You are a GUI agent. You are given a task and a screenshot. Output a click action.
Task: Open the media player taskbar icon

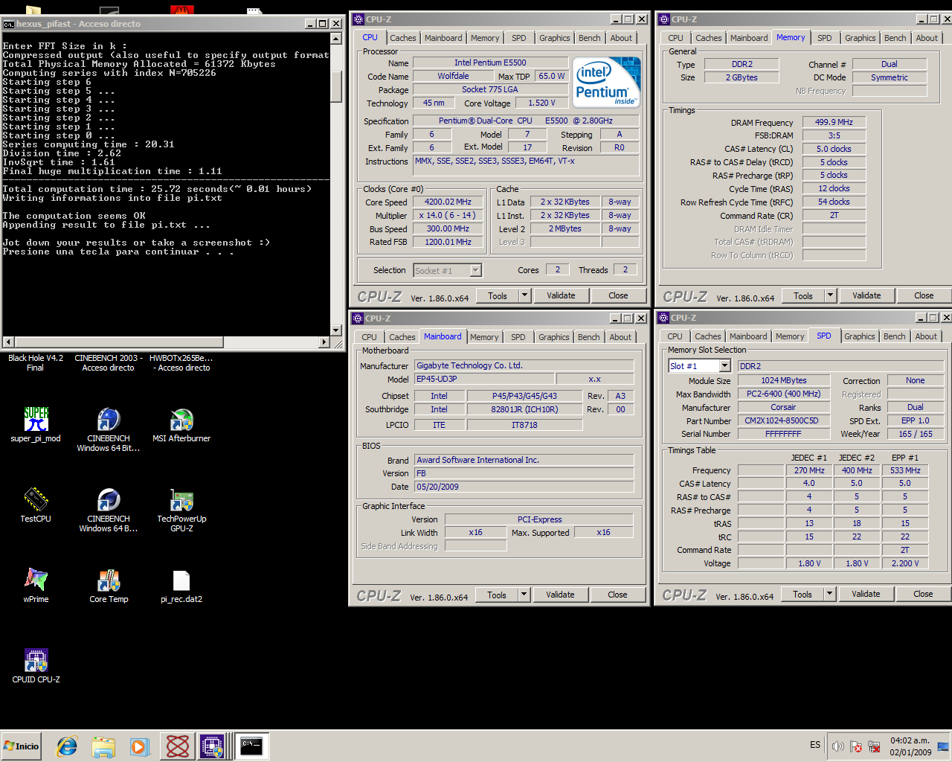pyautogui.click(x=140, y=746)
